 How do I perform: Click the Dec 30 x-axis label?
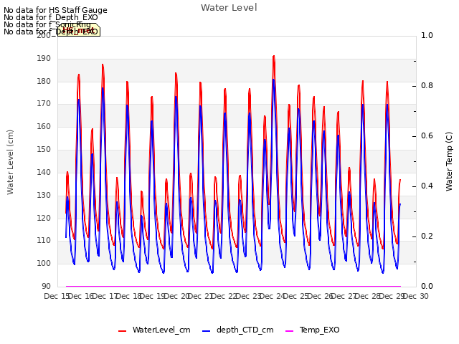tap(416, 296)
